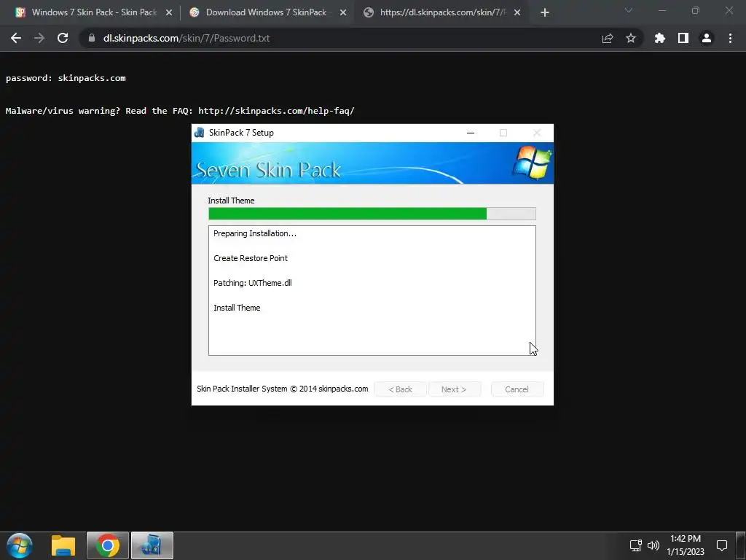
Task: Open the Chrome profile avatar
Action: [707, 38]
